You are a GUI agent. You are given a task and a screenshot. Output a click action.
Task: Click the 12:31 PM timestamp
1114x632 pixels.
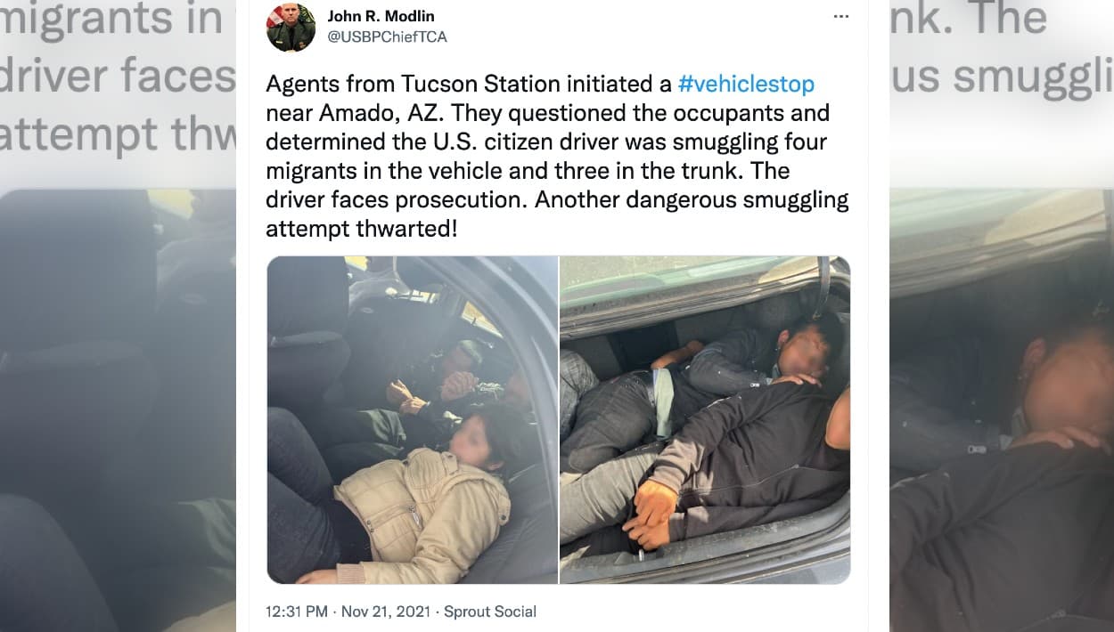[297, 612]
